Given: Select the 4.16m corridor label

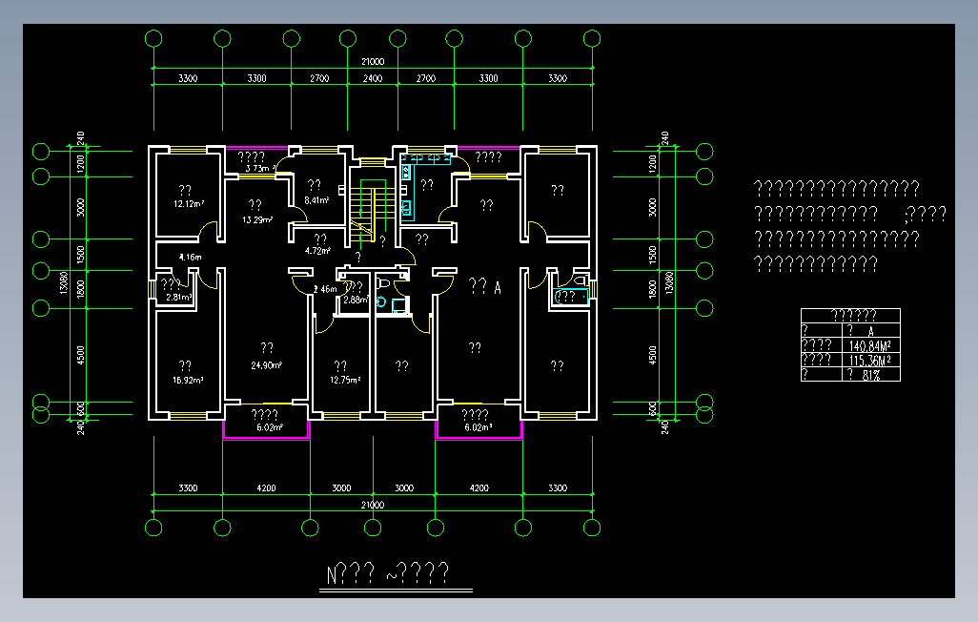Looking at the screenshot, I should [191, 257].
